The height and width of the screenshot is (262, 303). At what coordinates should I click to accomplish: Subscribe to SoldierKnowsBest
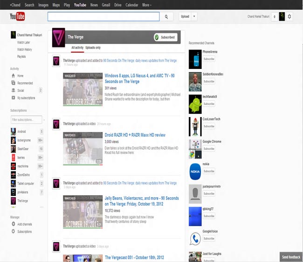209,81
